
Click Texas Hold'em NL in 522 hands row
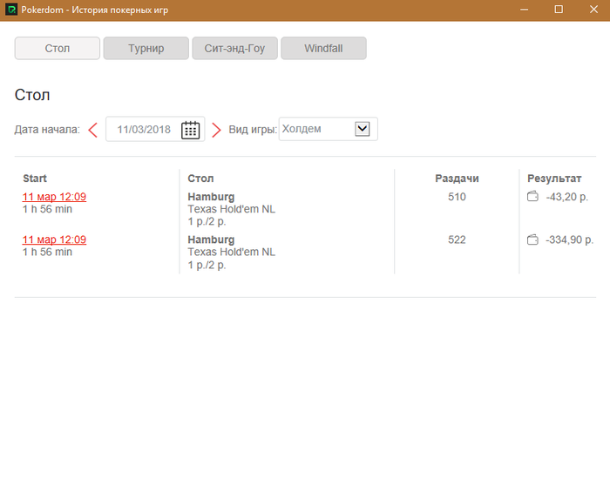point(232,252)
